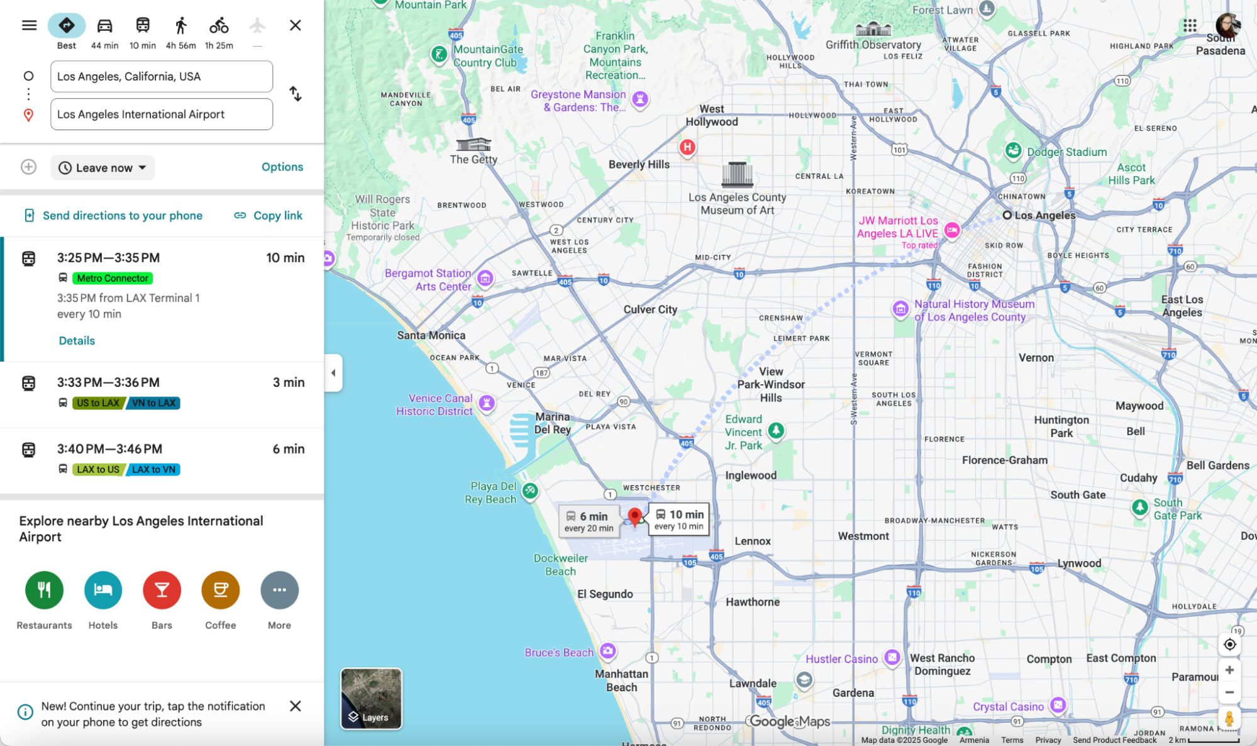Open the Leave now dropdown
Image resolution: width=1257 pixels, height=746 pixels.
pyautogui.click(x=102, y=167)
